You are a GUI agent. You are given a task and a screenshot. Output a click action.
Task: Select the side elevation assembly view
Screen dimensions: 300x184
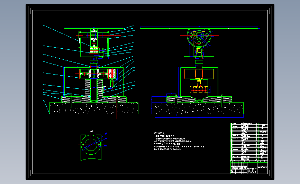click(200, 72)
